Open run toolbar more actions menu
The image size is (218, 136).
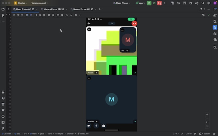(164, 3)
